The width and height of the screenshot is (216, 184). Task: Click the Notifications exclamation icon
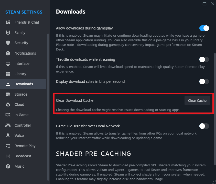(8, 53)
